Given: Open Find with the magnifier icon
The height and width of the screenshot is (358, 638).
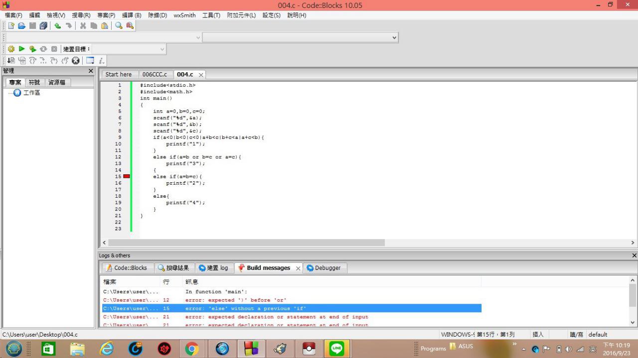Looking at the screenshot, I should (x=119, y=26).
